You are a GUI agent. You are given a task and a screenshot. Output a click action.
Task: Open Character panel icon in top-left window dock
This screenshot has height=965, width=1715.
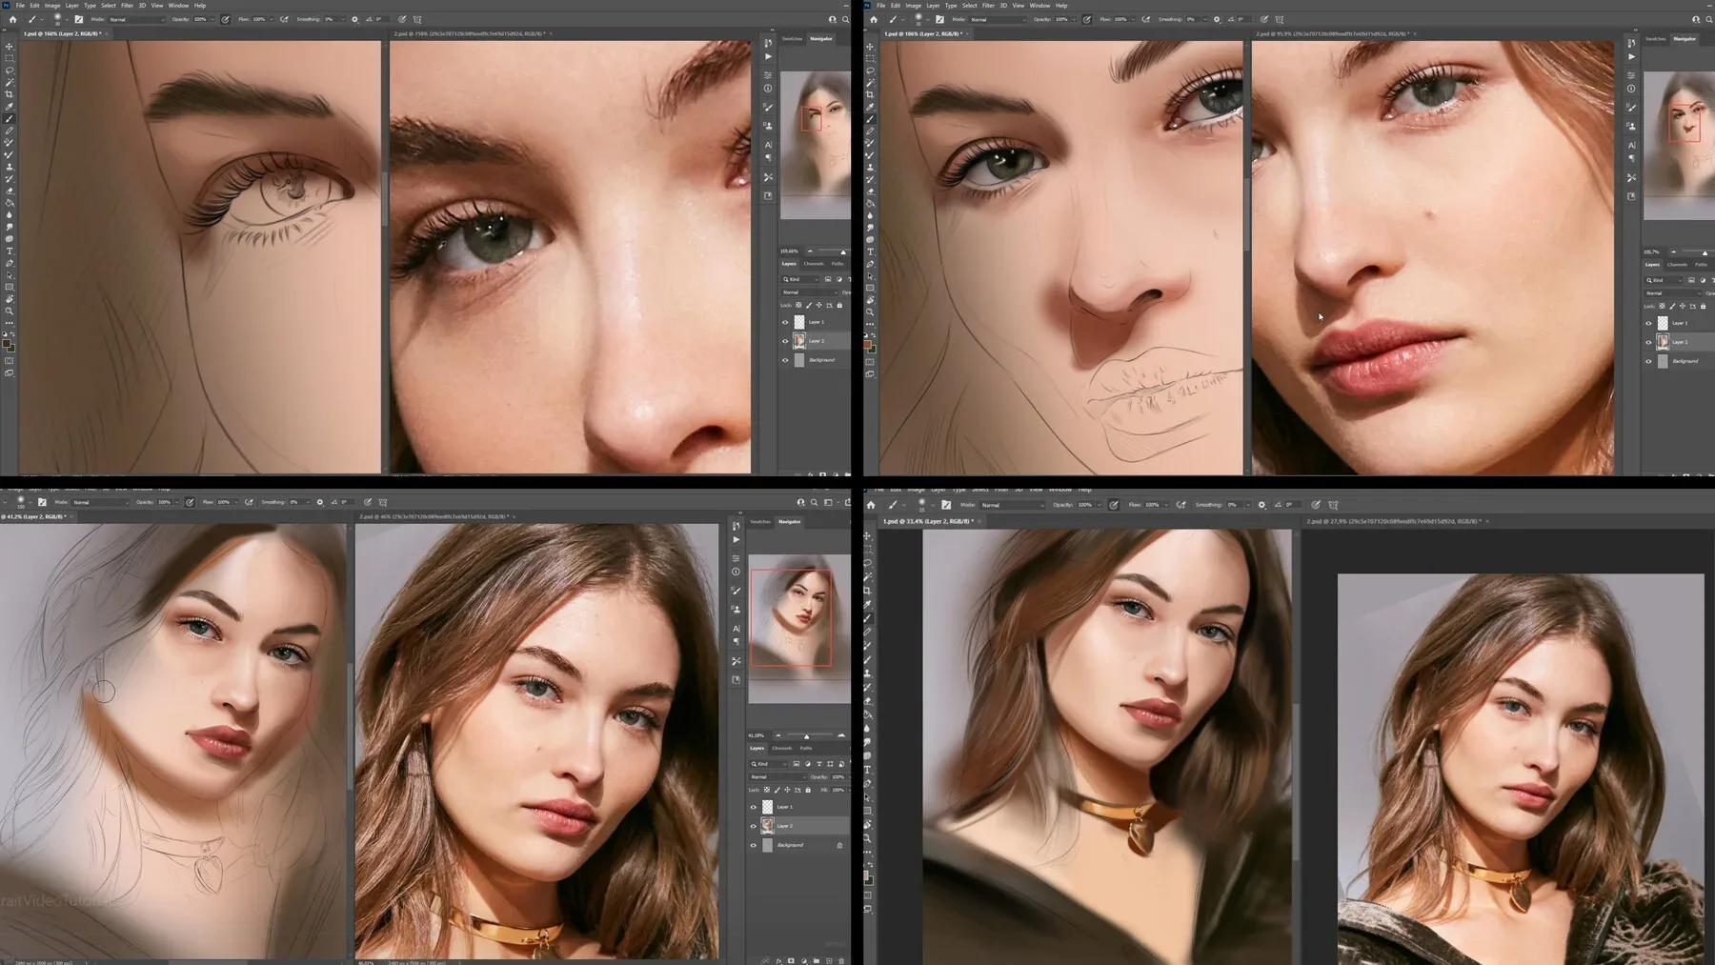[768, 145]
